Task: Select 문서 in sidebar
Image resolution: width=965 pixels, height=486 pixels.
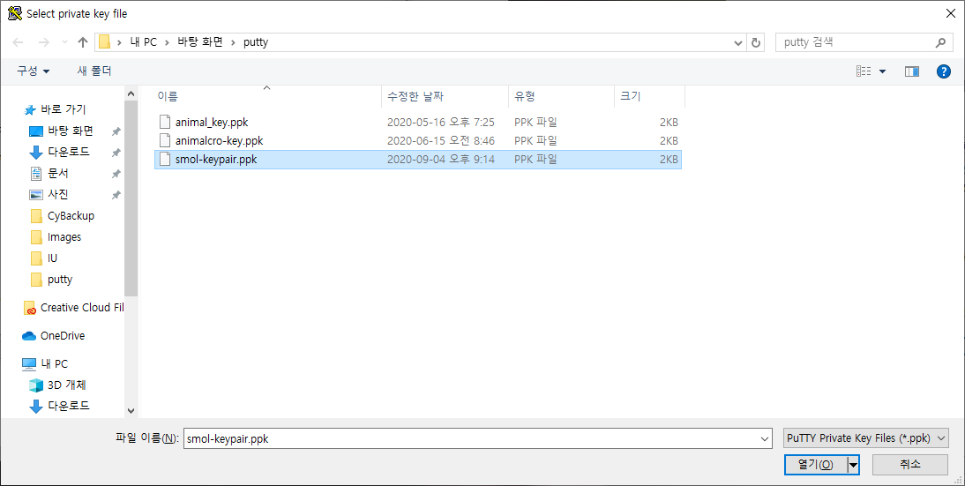Action: 57,174
